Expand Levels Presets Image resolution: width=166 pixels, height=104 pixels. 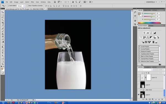[140, 47]
